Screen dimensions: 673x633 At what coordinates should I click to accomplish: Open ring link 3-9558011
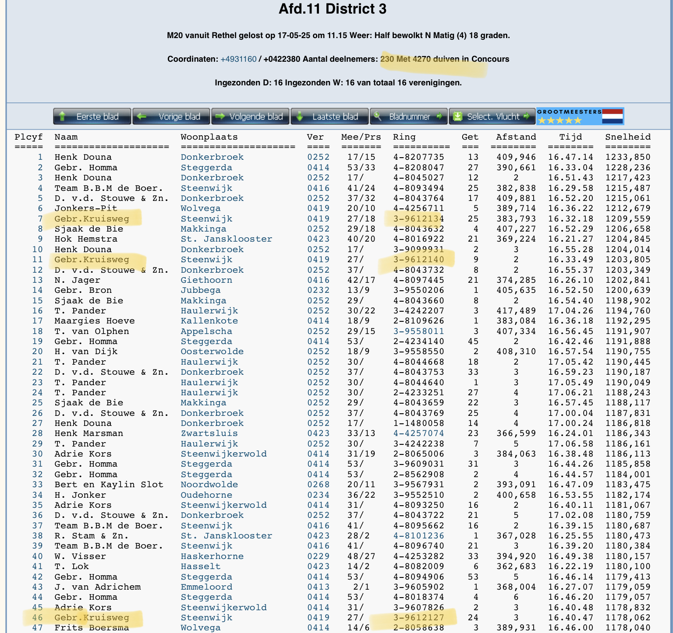click(x=418, y=331)
